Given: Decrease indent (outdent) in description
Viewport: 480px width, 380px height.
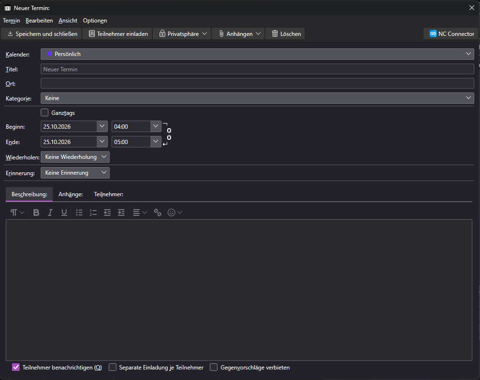Looking at the screenshot, I should pyautogui.click(x=107, y=212).
